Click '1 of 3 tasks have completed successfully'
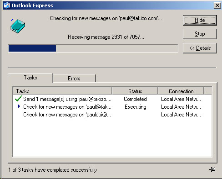 click(x=52, y=170)
